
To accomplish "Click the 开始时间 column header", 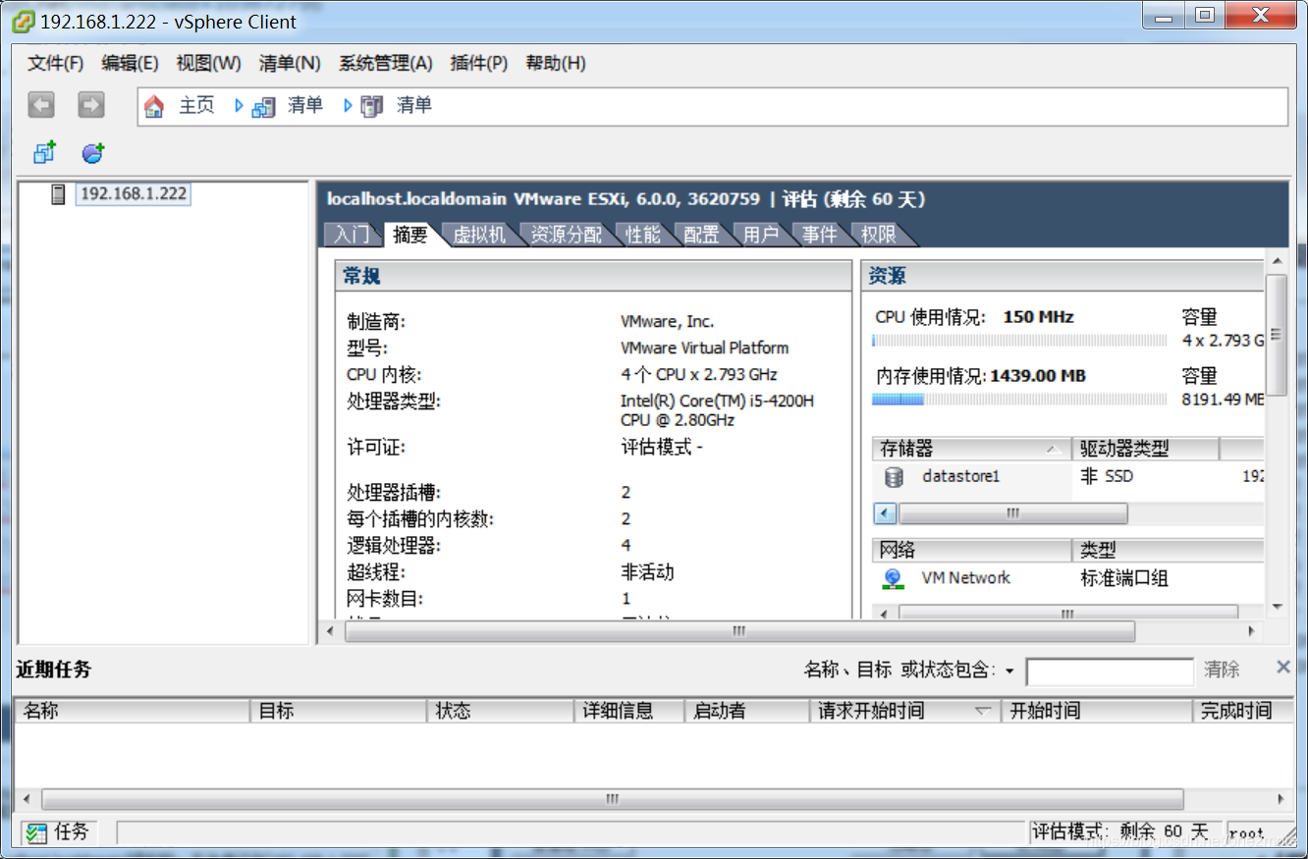I will pos(1096,711).
